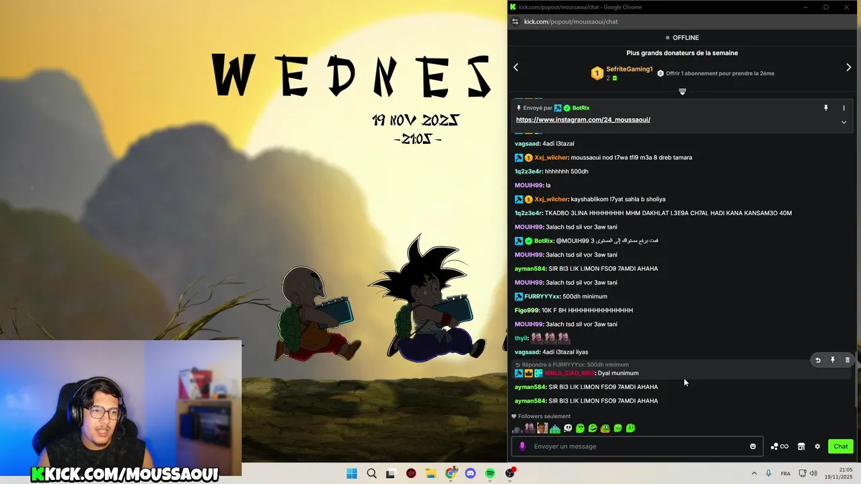
Task: Click 'Offrir 1 abonnement pour prendre la 2ème'
Action: point(720,73)
